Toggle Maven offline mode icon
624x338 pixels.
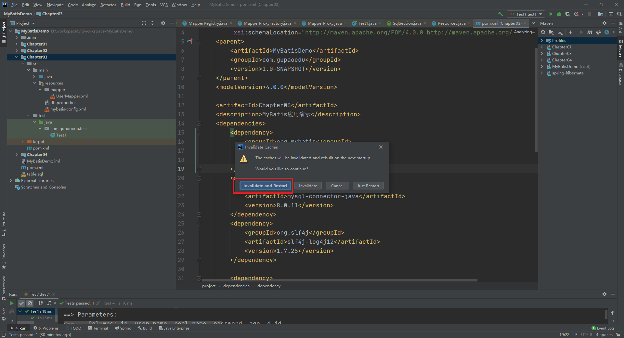(598, 32)
